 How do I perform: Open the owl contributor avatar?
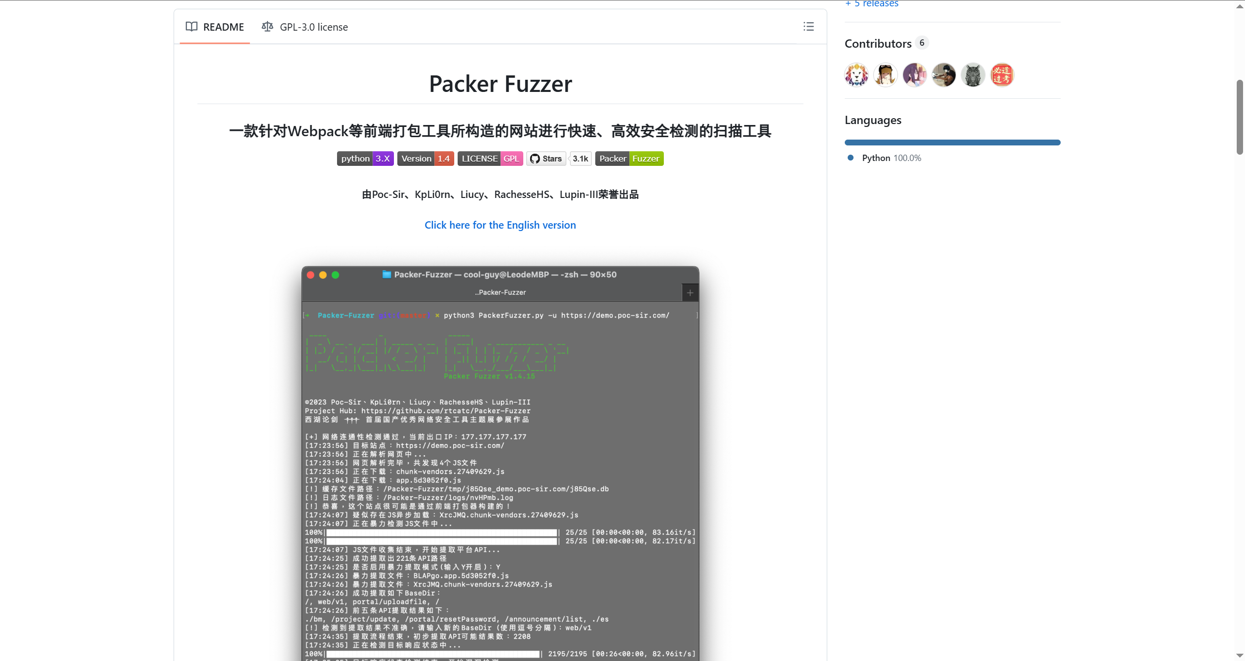(x=973, y=74)
